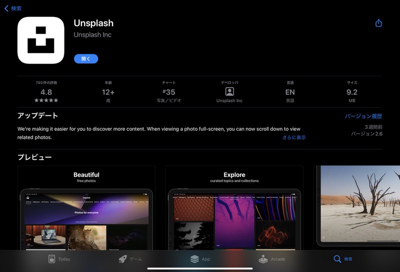Go back to search results
The height and width of the screenshot is (272, 400).
tap(13, 9)
